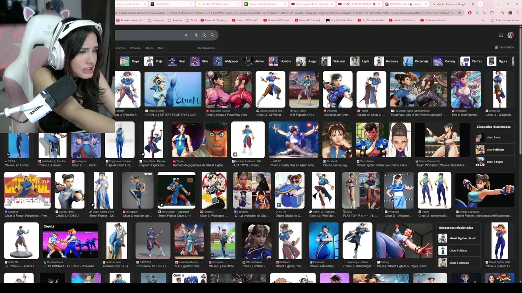Switch to KickBot TTS Moderation tab

(219, 4)
